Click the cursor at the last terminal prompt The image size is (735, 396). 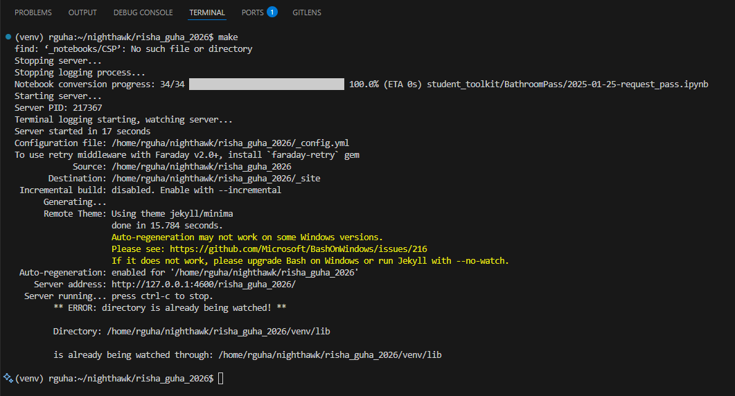tap(220, 379)
